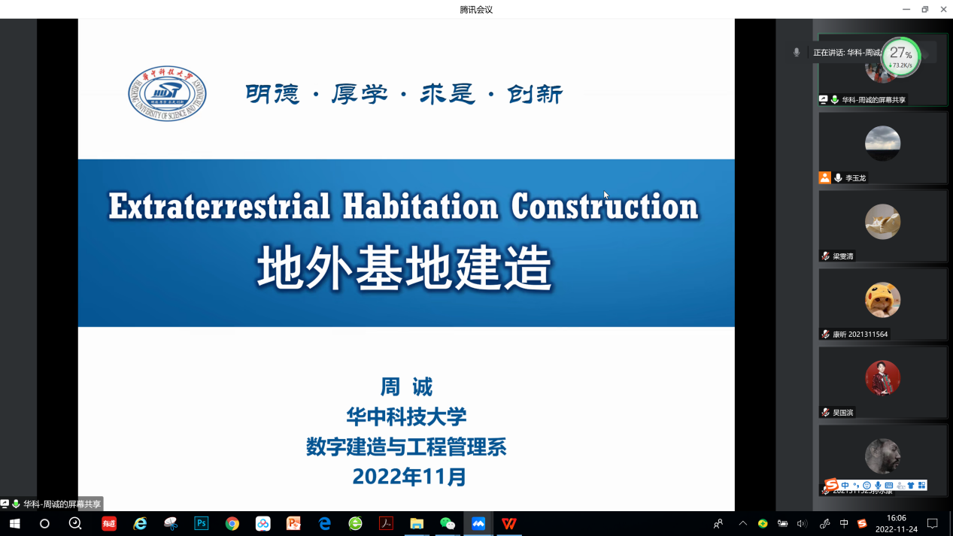This screenshot has height=536, width=953.
Task: Click the Tencent Meeting taskbar icon
Action: click(478, 523)
